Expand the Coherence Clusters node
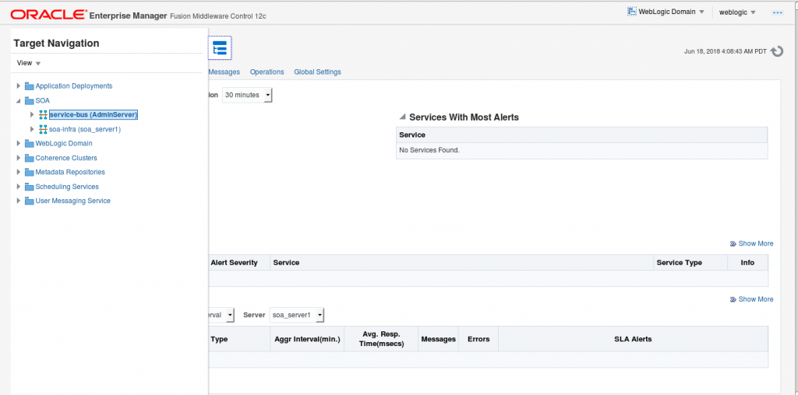The width and height of the screenshot is (798, 395). click(x=19, y=158)
